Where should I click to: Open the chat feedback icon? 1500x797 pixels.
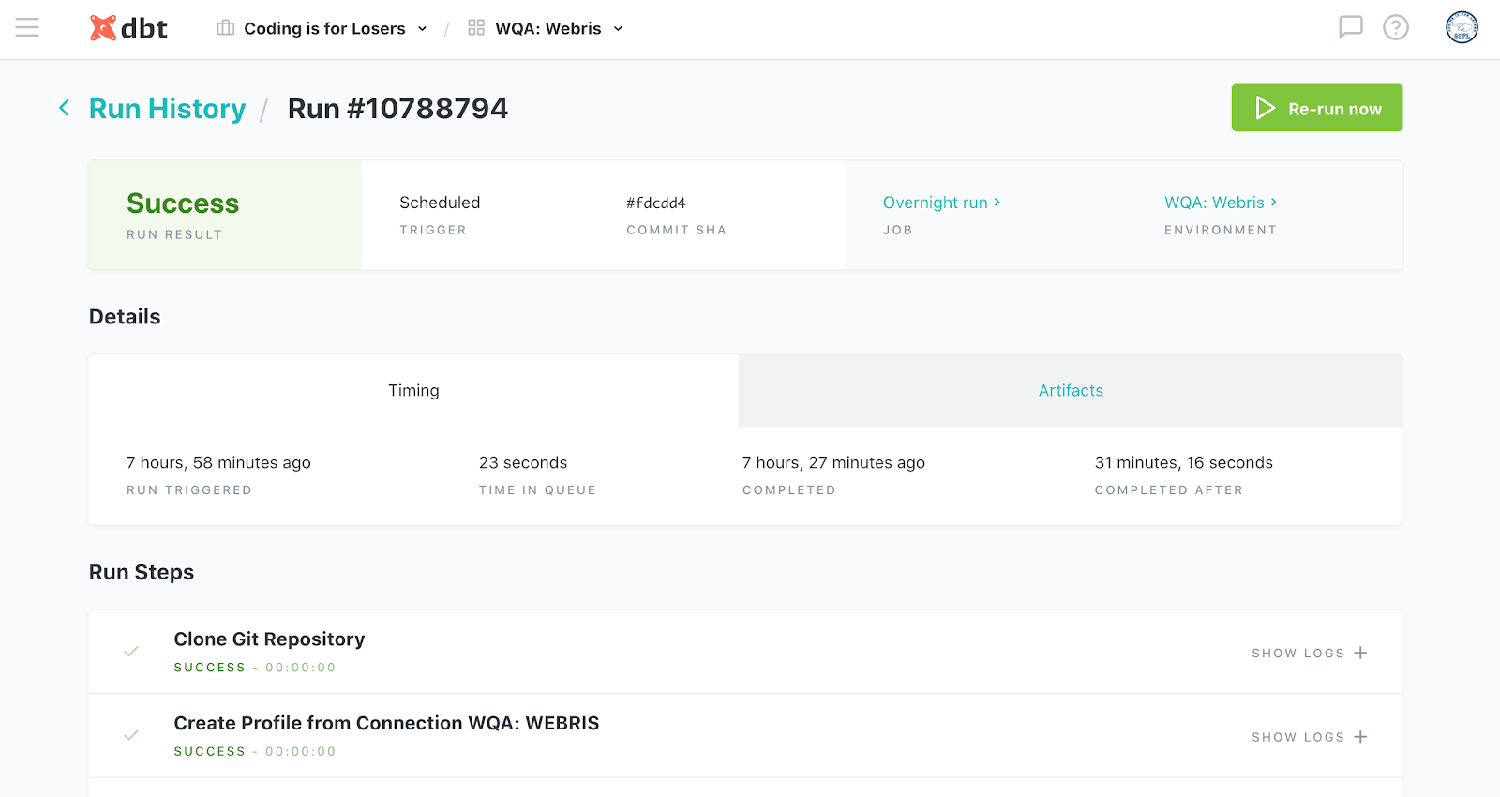(x=1350, y=27)
